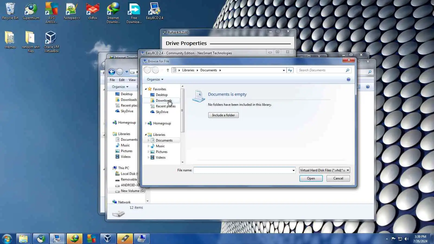
Task: Click Documents in the address breadcrumb
Action: [x=209, y=70]
